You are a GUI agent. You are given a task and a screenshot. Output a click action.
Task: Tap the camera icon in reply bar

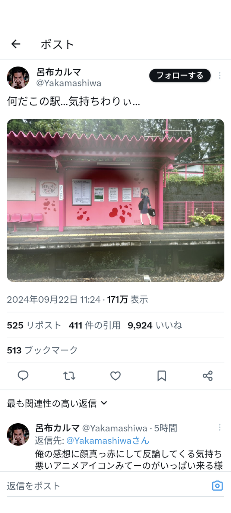(217, 485)
